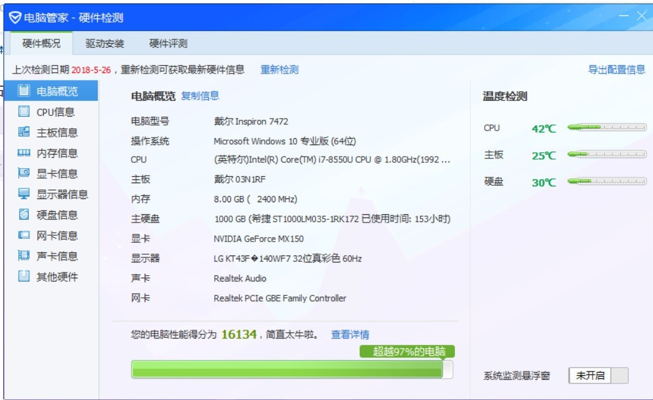
Task: Select Microsoft Windows 10 专业版 value
Action: pos(285,141)
